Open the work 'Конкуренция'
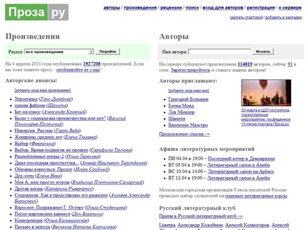The width and height of the screenshot is (307, 230). [28, 221]
